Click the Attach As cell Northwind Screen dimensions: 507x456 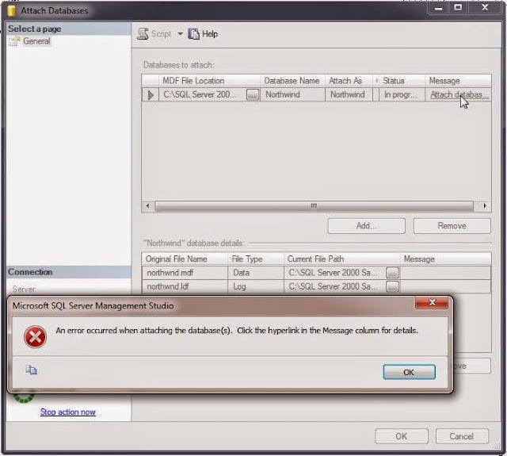pos(349,94)
